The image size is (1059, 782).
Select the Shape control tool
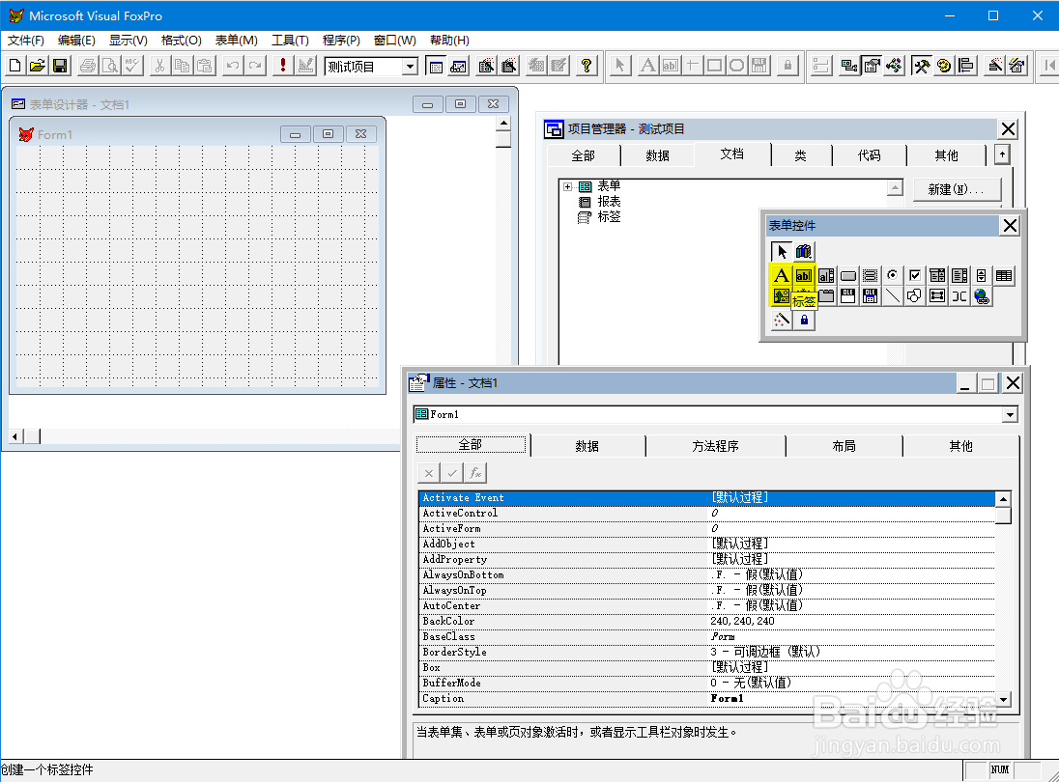point(914,297)
